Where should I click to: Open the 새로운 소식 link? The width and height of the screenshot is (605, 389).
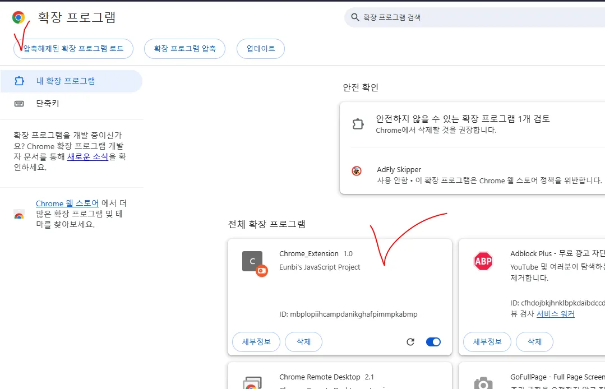(87, 157)
